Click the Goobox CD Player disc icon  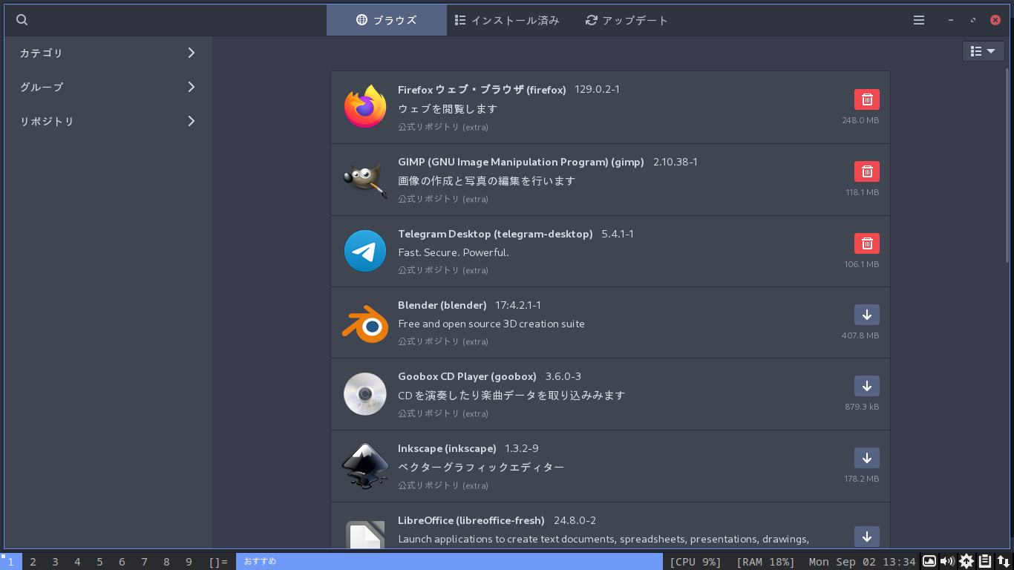pos(365,394)
